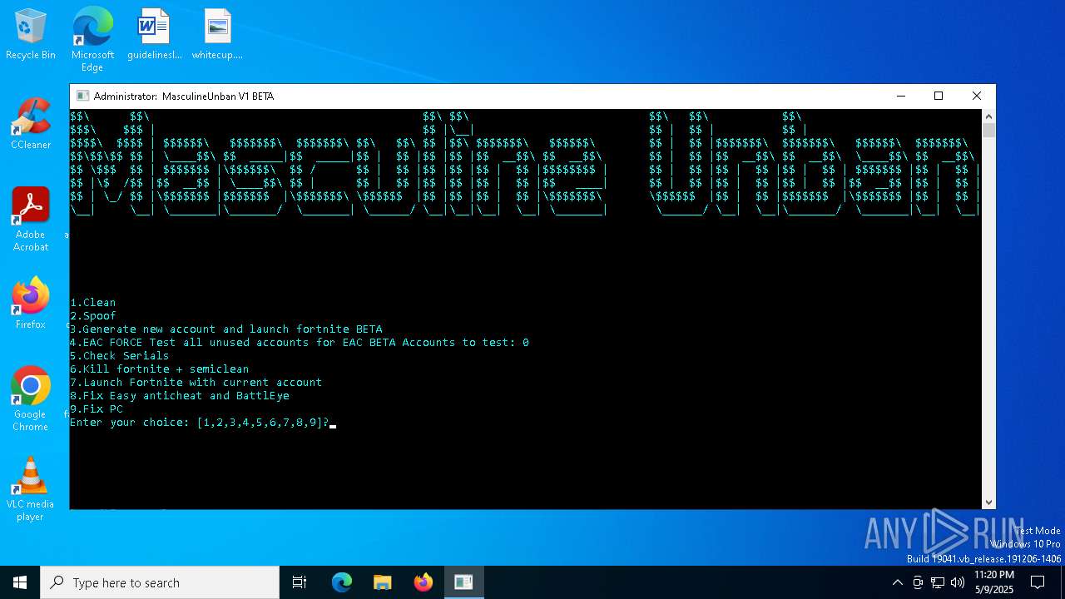
Task: Click the console scrollbar down arrow
Action: pos(988,502)
